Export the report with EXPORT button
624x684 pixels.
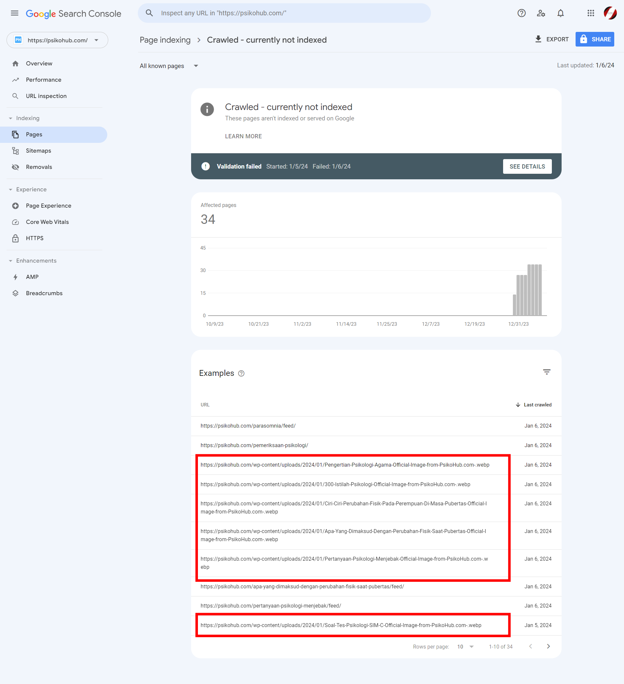(x=552, y=39)
